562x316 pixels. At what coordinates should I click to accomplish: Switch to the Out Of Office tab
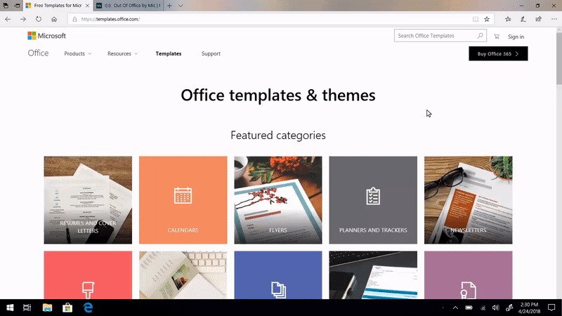coord(129,6)
